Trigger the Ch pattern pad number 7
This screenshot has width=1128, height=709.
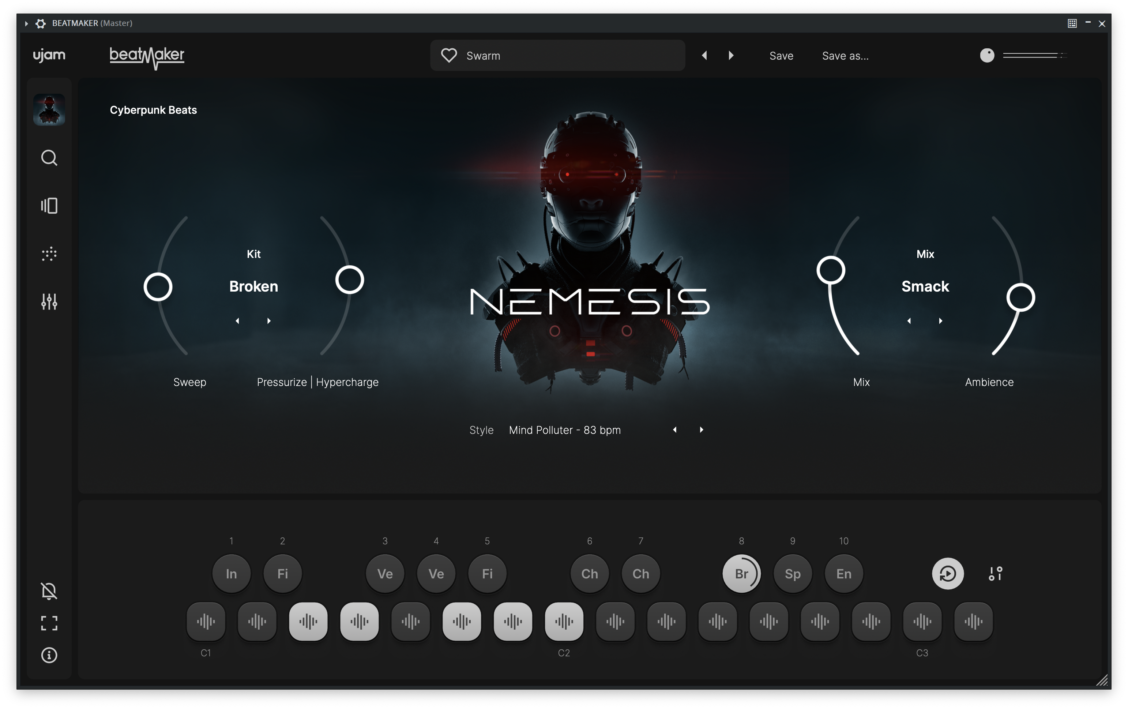[x=641, y=574]
